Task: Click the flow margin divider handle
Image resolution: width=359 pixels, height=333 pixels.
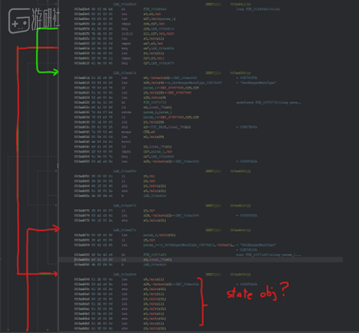Action: (58, 165)
